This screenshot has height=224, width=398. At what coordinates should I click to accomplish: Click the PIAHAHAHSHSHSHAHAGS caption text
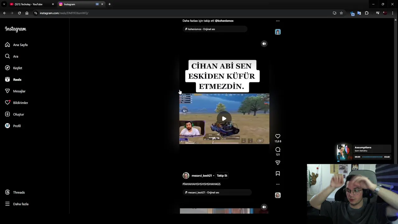(201, 184)
